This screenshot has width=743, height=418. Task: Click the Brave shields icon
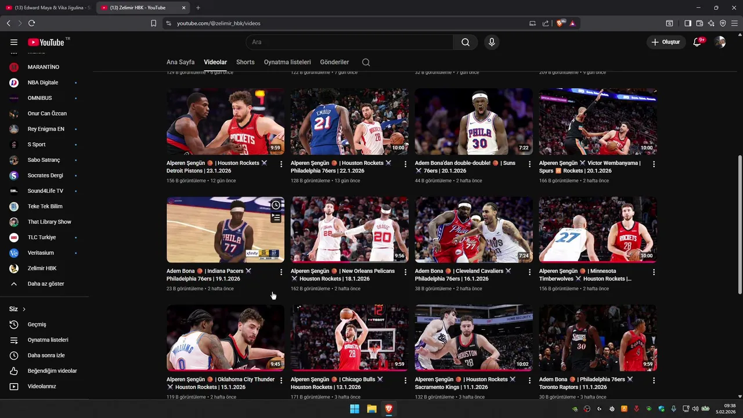[560, 23]
